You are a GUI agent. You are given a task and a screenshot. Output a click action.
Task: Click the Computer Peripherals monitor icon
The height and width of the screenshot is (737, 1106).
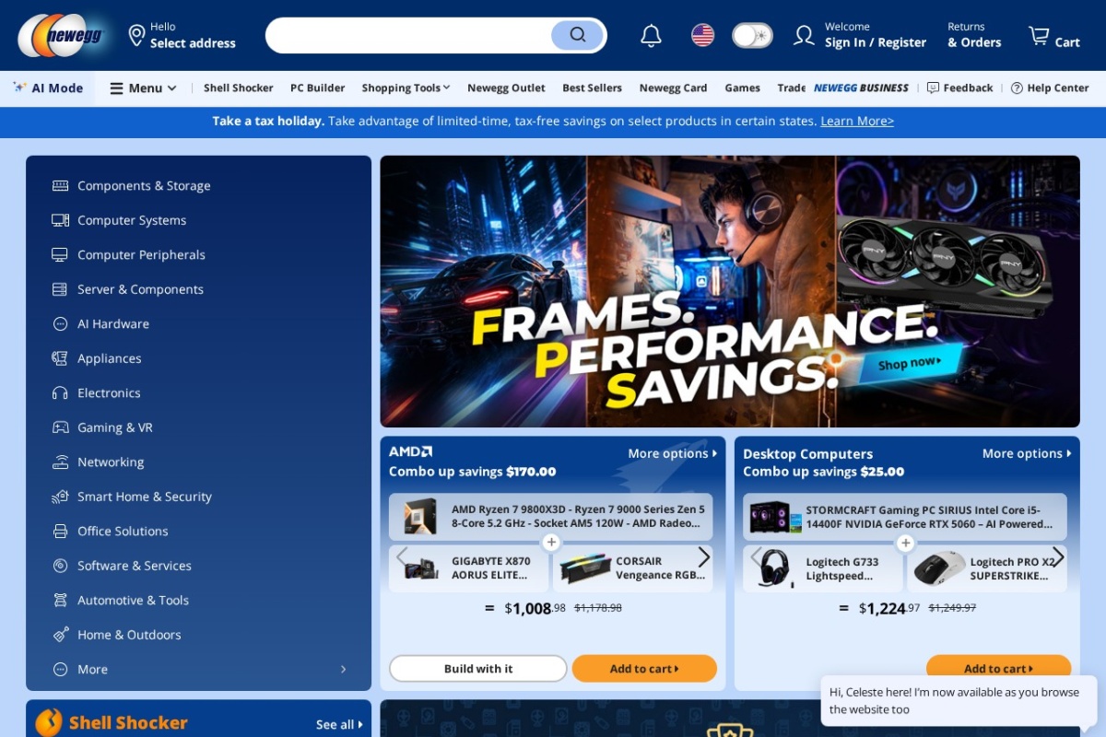[60, 255]
